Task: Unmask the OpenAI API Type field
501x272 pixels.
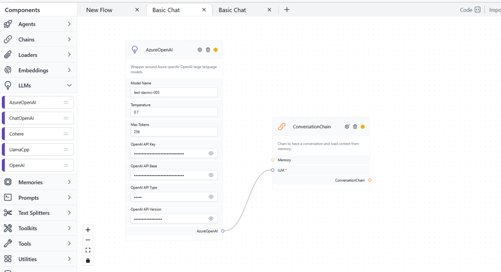Action: pyautogui.click(x=211, y=196)
